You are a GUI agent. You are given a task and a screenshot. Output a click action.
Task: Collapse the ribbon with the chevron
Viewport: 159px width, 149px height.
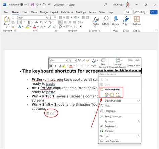(156, 30)
